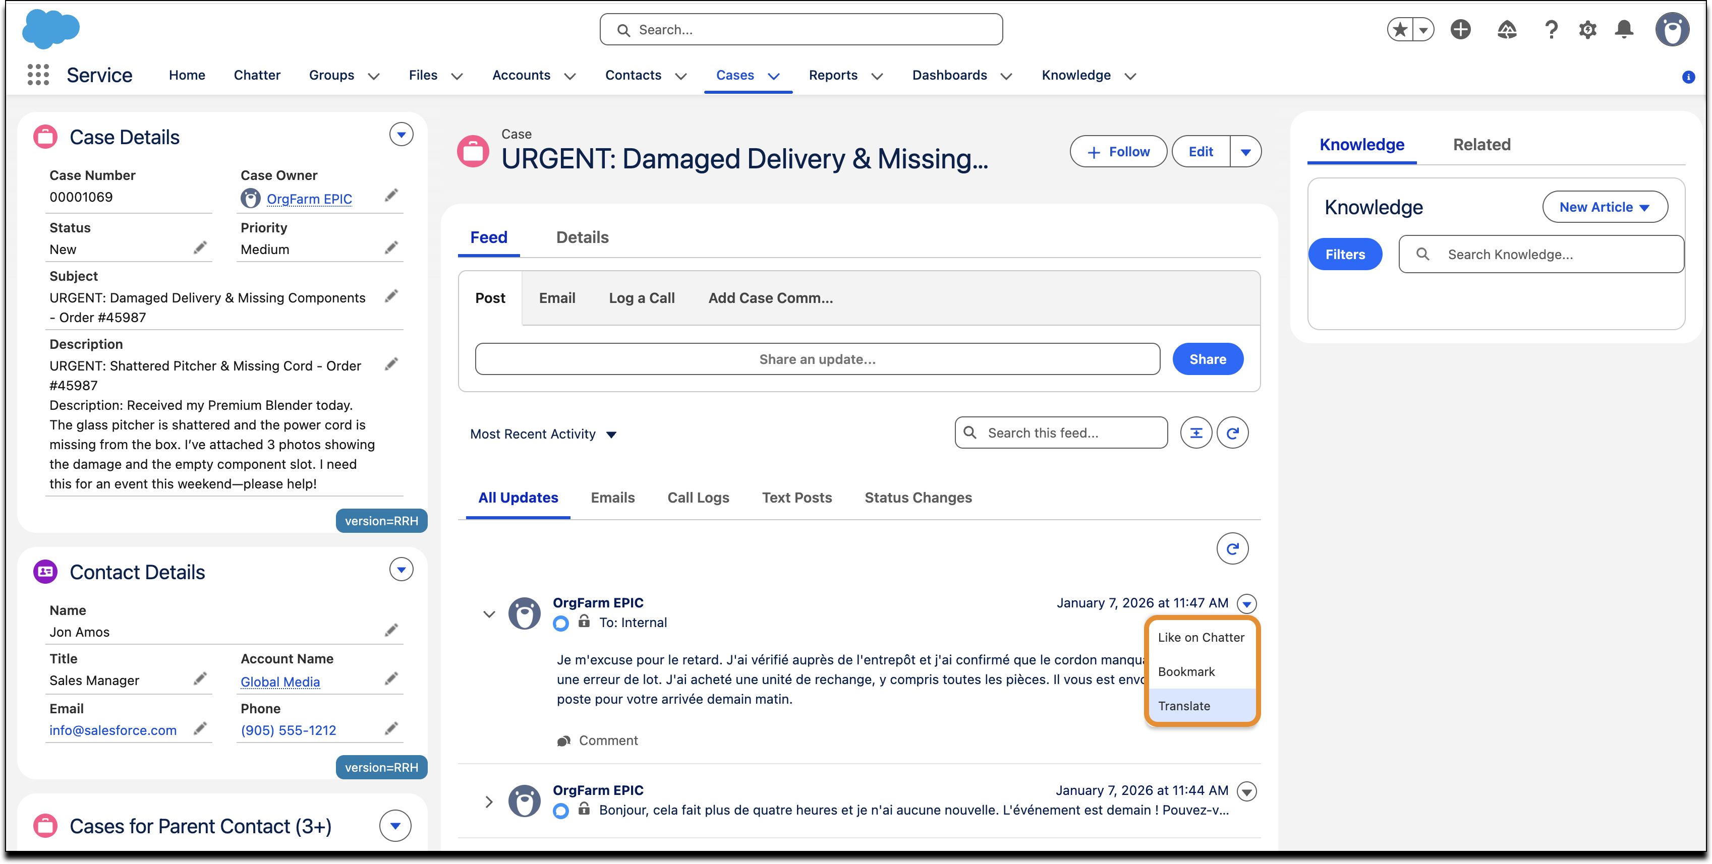Edit the Subject field pencil icon
This screenshot has width=1712, height=864.
(391, 296)
